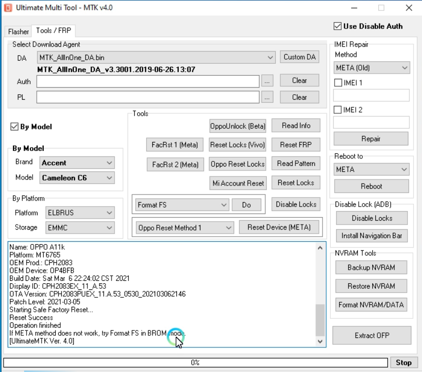Click log line 'Patch Level: 2021-03-05'
The height and width of the screenshot is (372, 422).
point(45,302)
